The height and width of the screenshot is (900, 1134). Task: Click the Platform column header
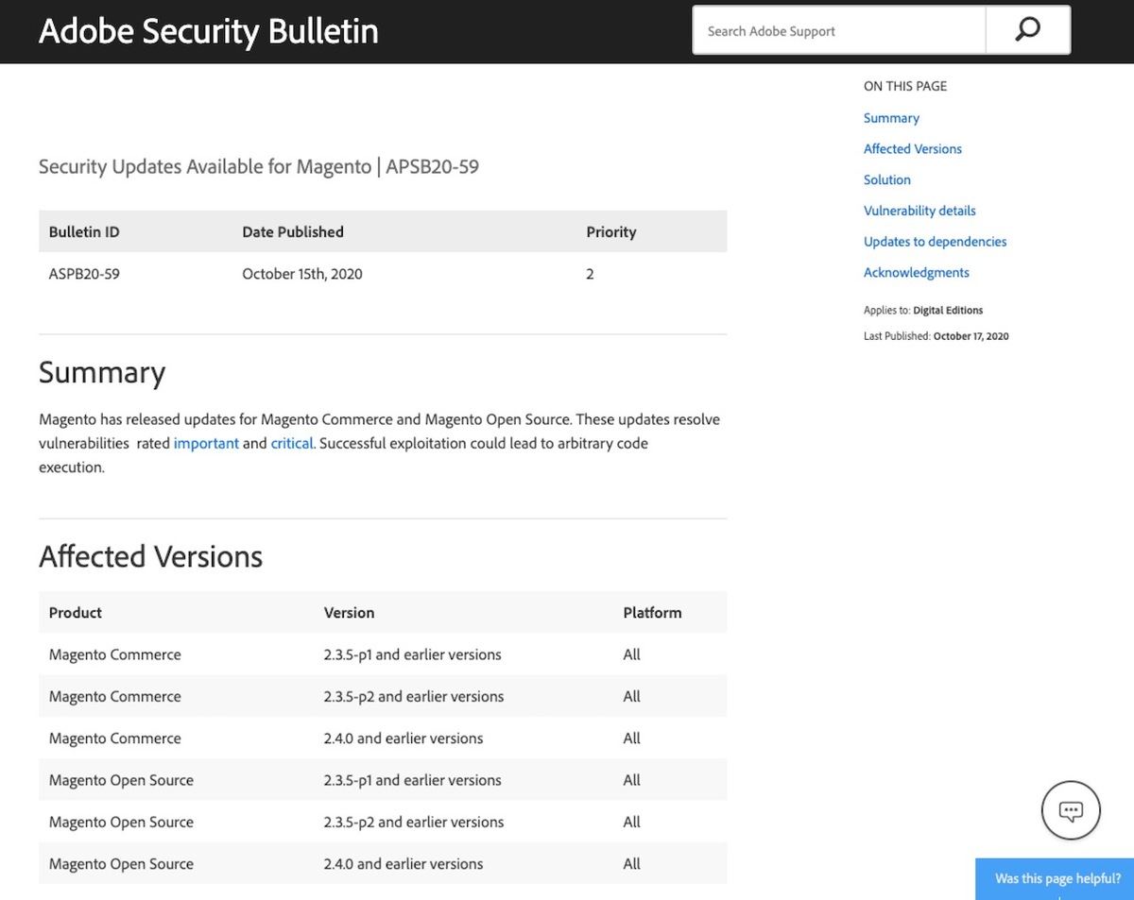pyautogui.click(x=652, y=613)
